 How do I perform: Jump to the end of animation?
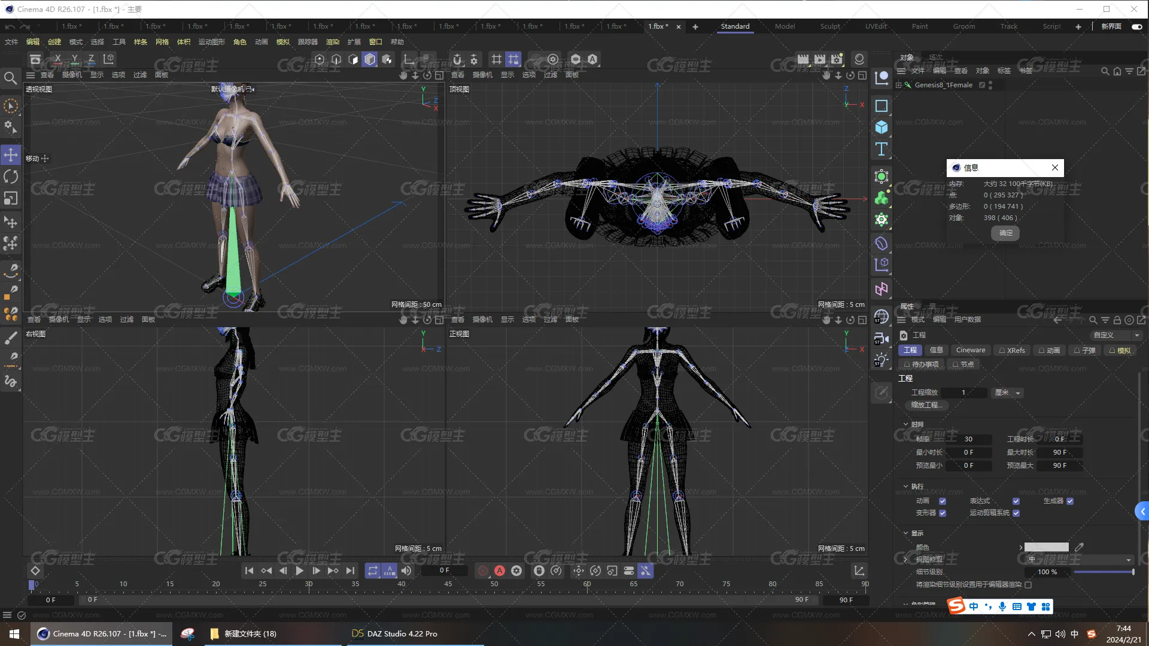tap(350, 571)
